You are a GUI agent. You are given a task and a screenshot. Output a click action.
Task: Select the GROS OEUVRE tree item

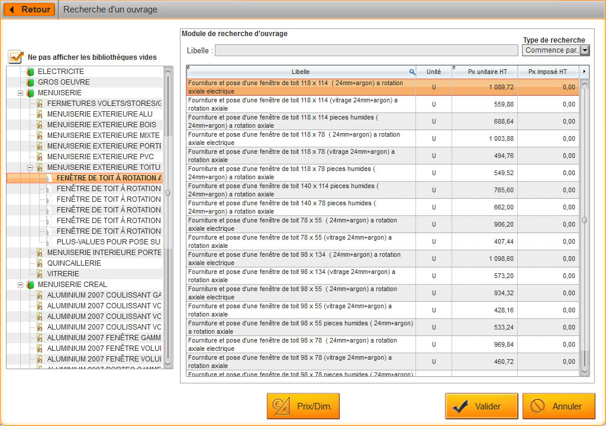64,82
